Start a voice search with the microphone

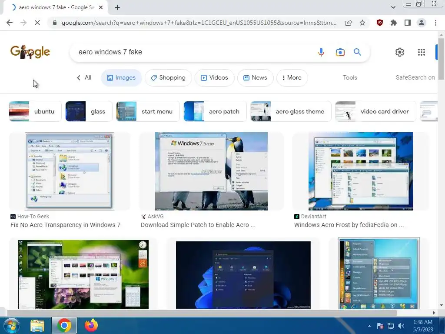[x=321, y=52]
